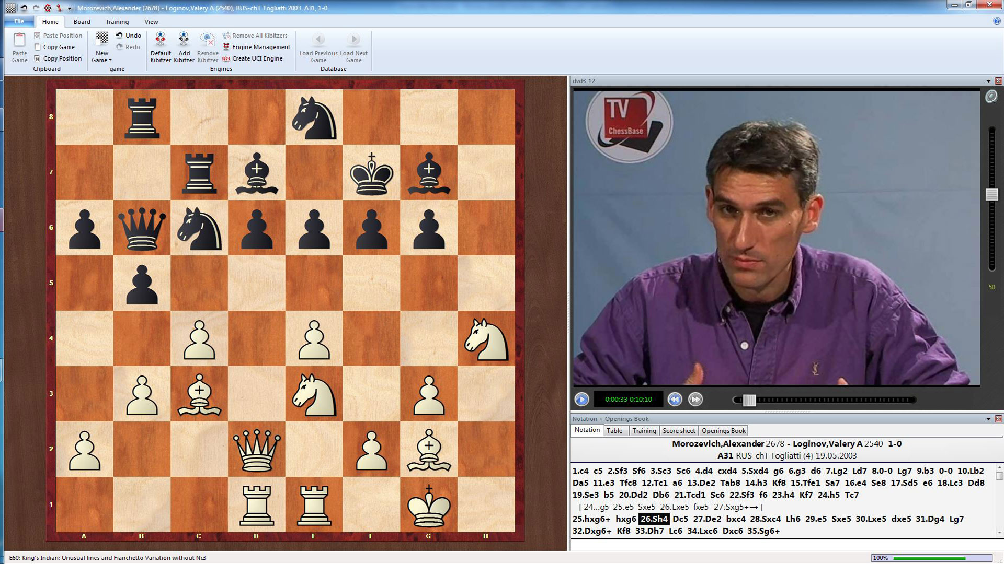Switch to the Board ribbon tab
The width and height of the screenshot is (1004, 564).
tap(82, 21)
